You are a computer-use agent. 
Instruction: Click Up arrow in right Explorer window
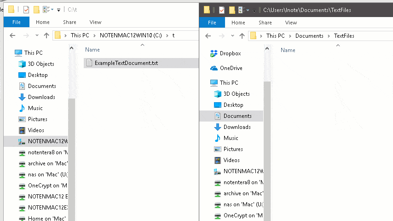242,36
